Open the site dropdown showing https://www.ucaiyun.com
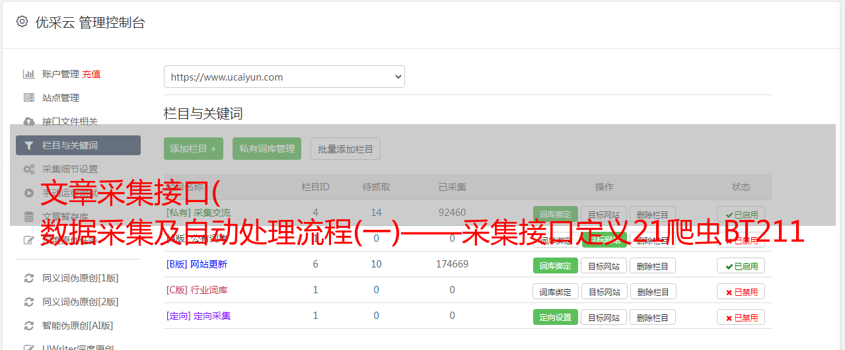845x350 pixels. [x=284, y=77]
